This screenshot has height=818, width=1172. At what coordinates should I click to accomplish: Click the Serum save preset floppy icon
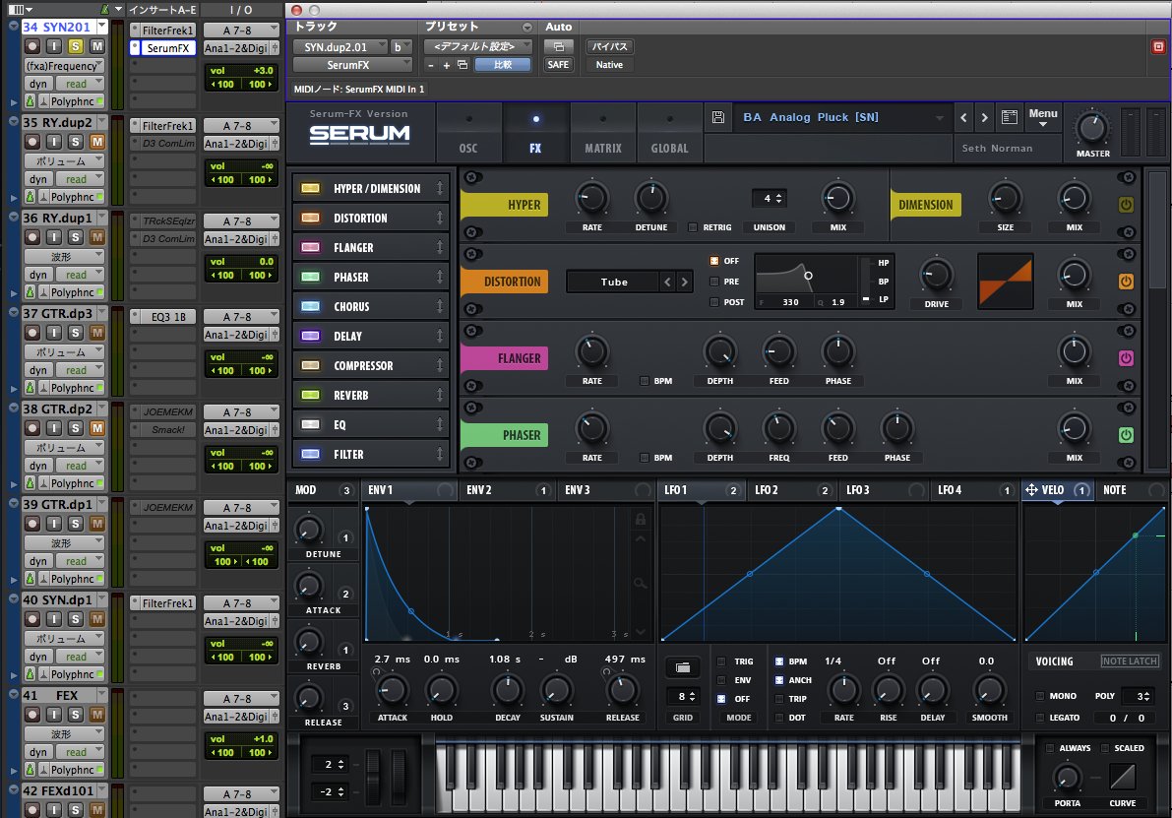717,117
